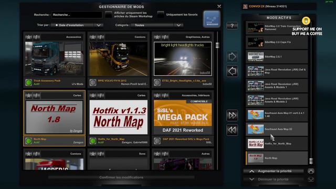Screen dimensions: 336x189
Task: Click the mod list scrollbar handle
Action: [217, 45]
